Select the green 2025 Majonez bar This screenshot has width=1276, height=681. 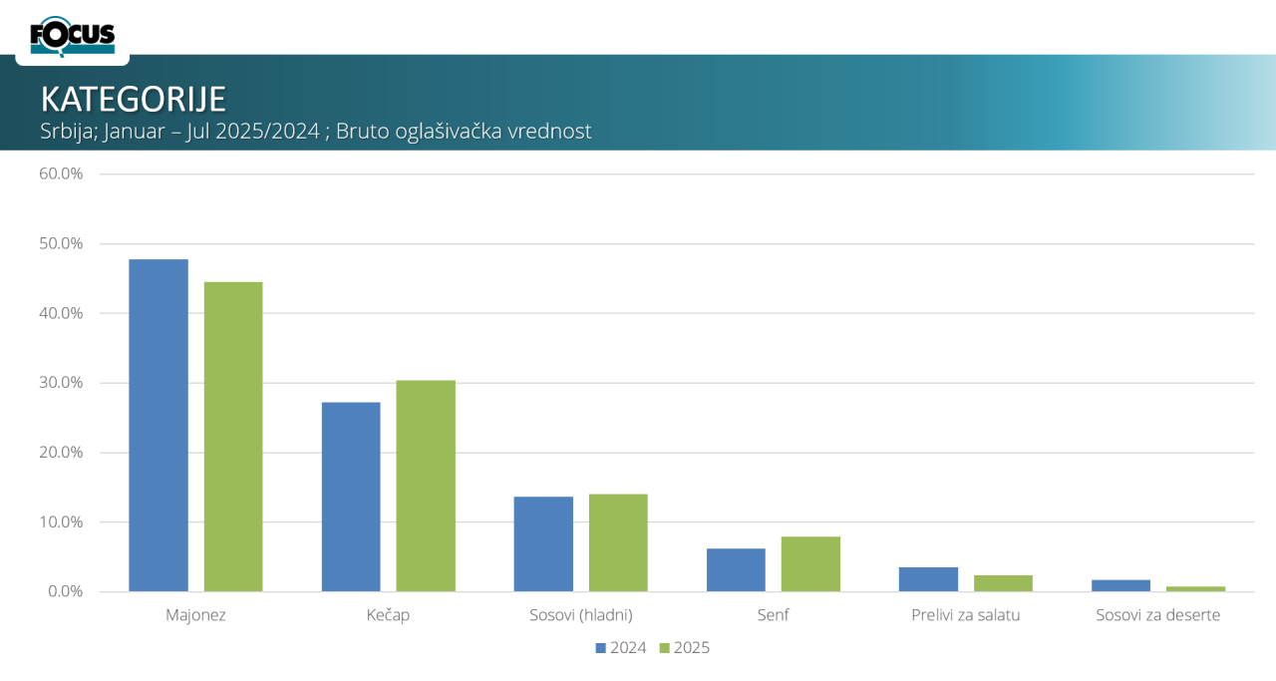pyautogui.click(x=233, y=437)
